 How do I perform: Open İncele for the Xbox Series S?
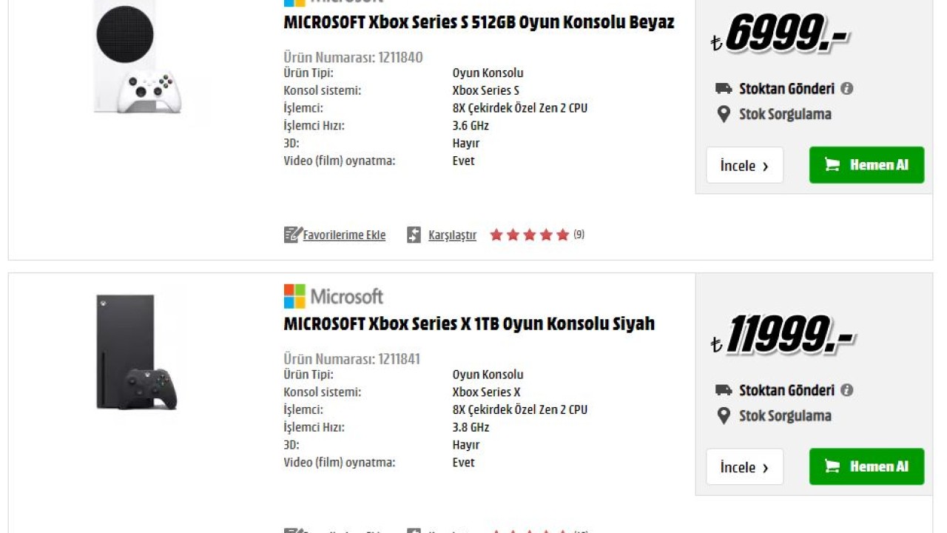click(744, 165)
